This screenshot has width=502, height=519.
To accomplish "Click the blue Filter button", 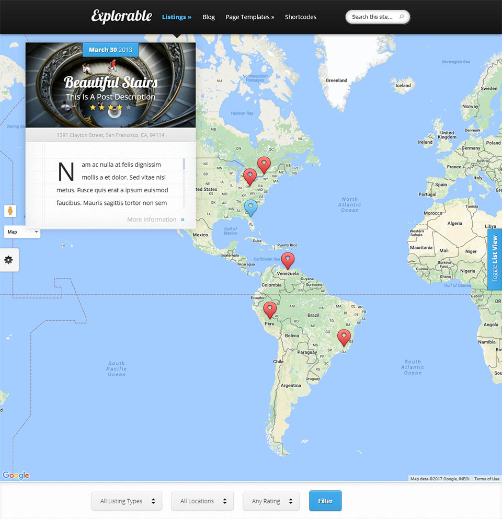I will click(325, 501).
